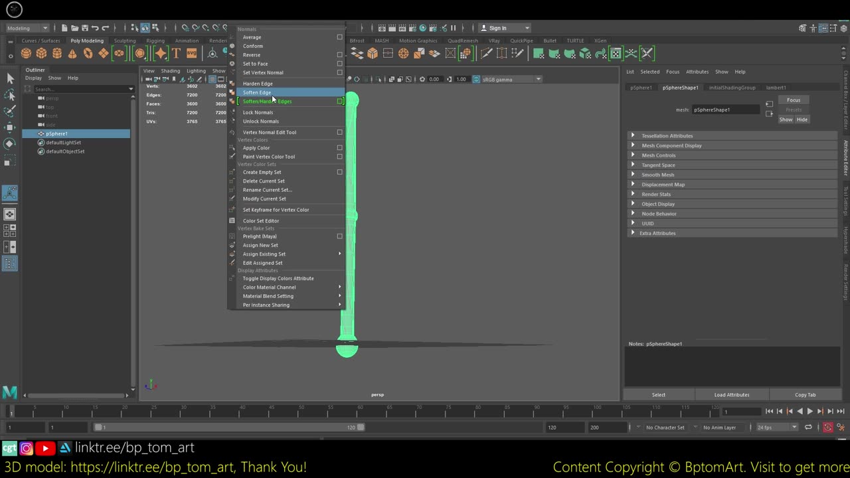
Task: Expand Extra Attributes section
Action: (632, 233)
